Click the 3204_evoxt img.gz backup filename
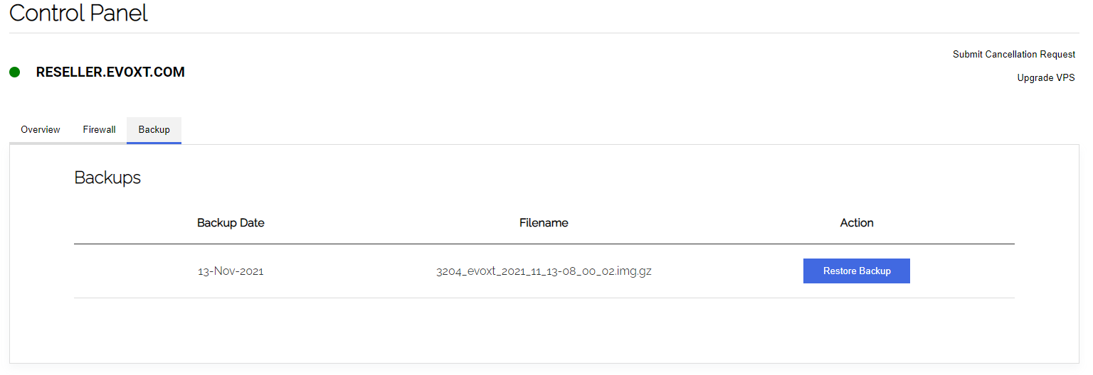This screenshot has width=1093, height=375. point(544,271)
